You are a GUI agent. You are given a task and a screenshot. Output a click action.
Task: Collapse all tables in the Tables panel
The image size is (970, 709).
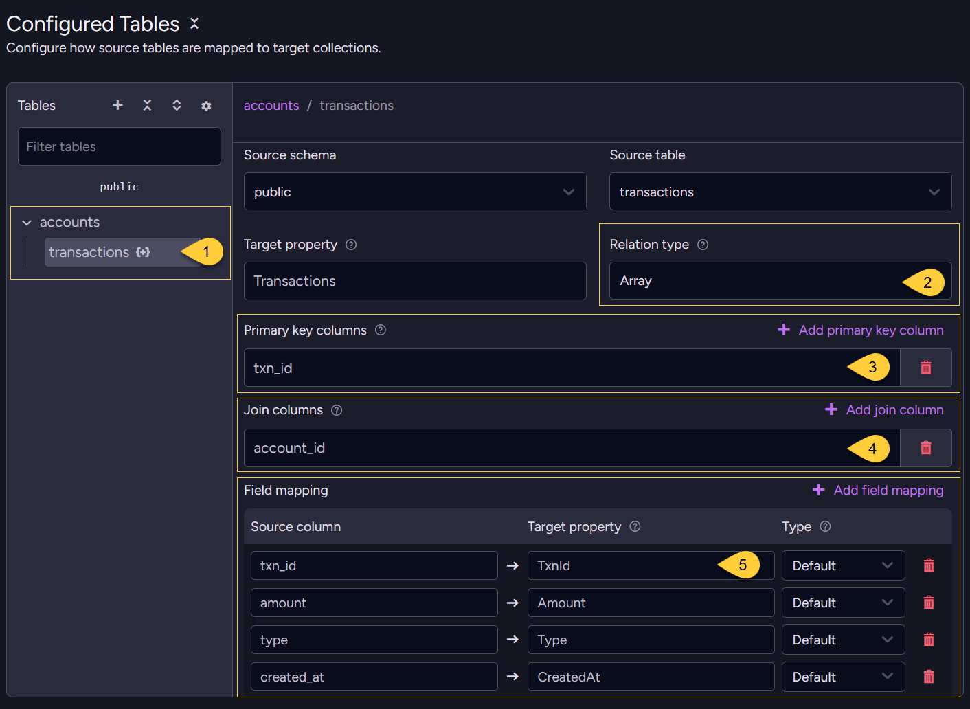pos(147,104)
